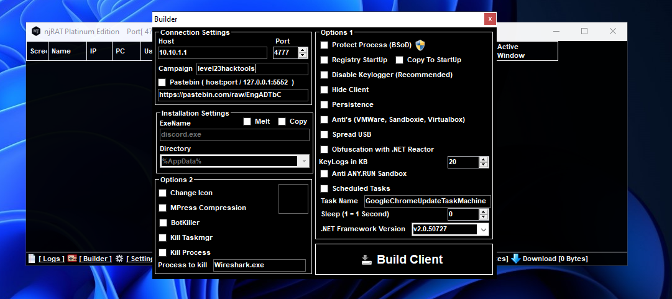This screenshot has width=672, height=299.
Task: Click the Build Client button
Action: [x=404, y=259]
